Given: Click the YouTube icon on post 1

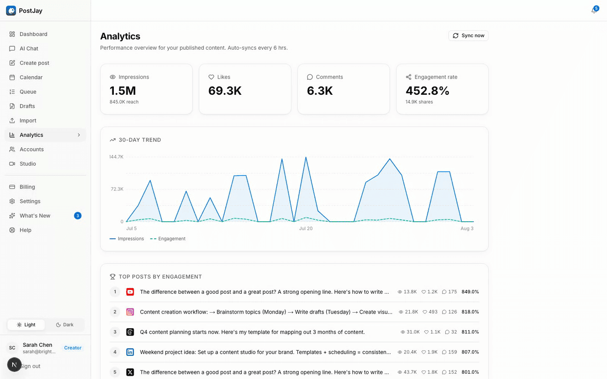Looking at the screenshot, I should coord(130,292).
